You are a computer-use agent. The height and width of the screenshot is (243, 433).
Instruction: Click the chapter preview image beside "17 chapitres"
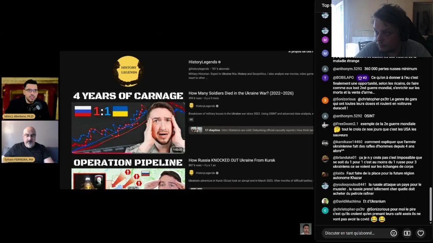196,130
